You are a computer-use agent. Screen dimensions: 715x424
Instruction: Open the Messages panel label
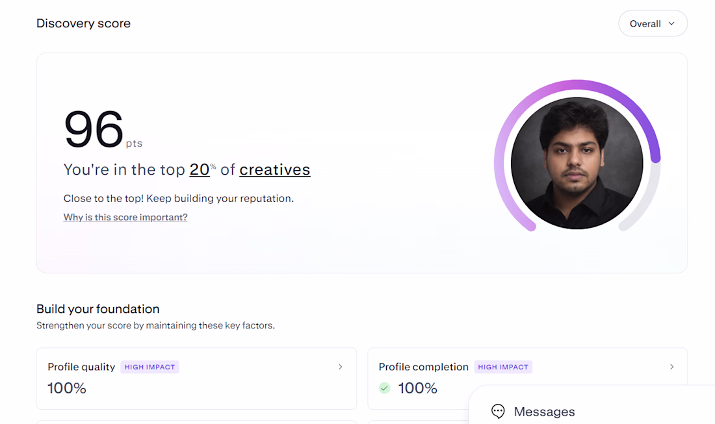544,412
